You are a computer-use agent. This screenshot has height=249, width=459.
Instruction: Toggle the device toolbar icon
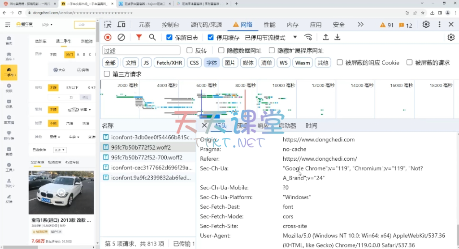(x=121, y=25)
